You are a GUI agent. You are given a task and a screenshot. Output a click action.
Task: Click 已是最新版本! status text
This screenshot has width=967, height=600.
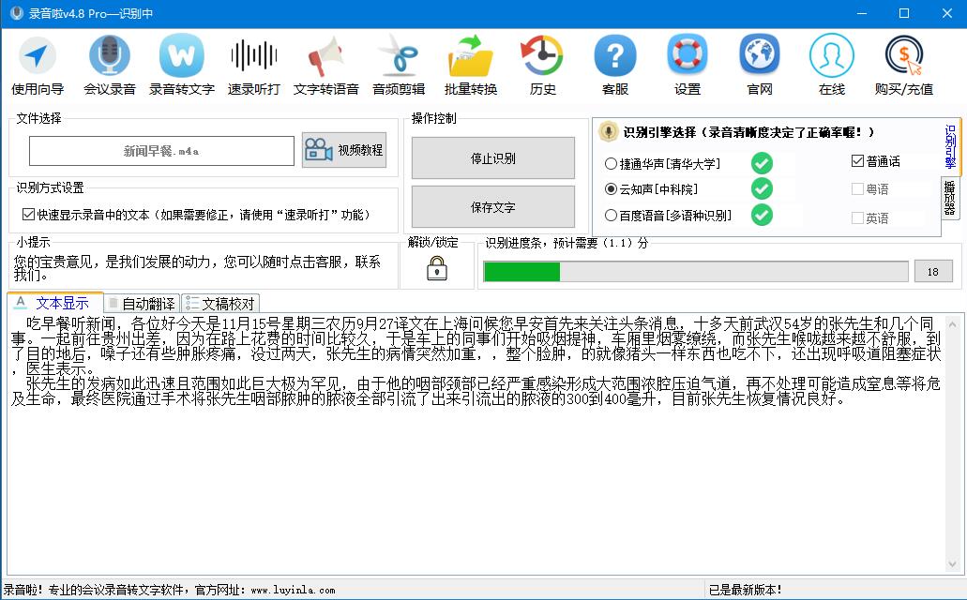[745, 590]
